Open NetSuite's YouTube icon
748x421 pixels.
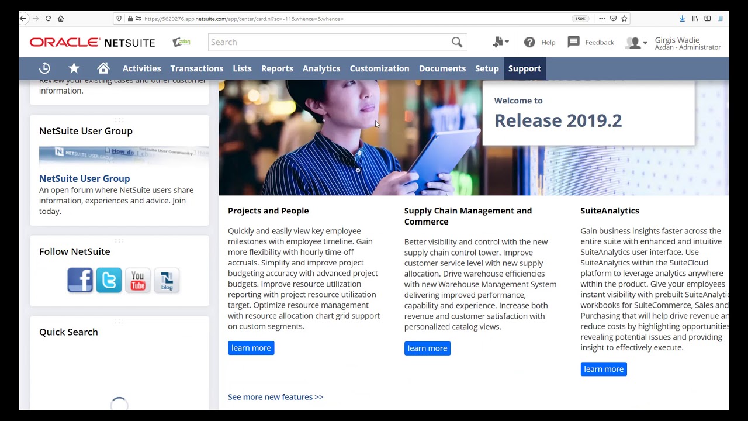[138, 280]
